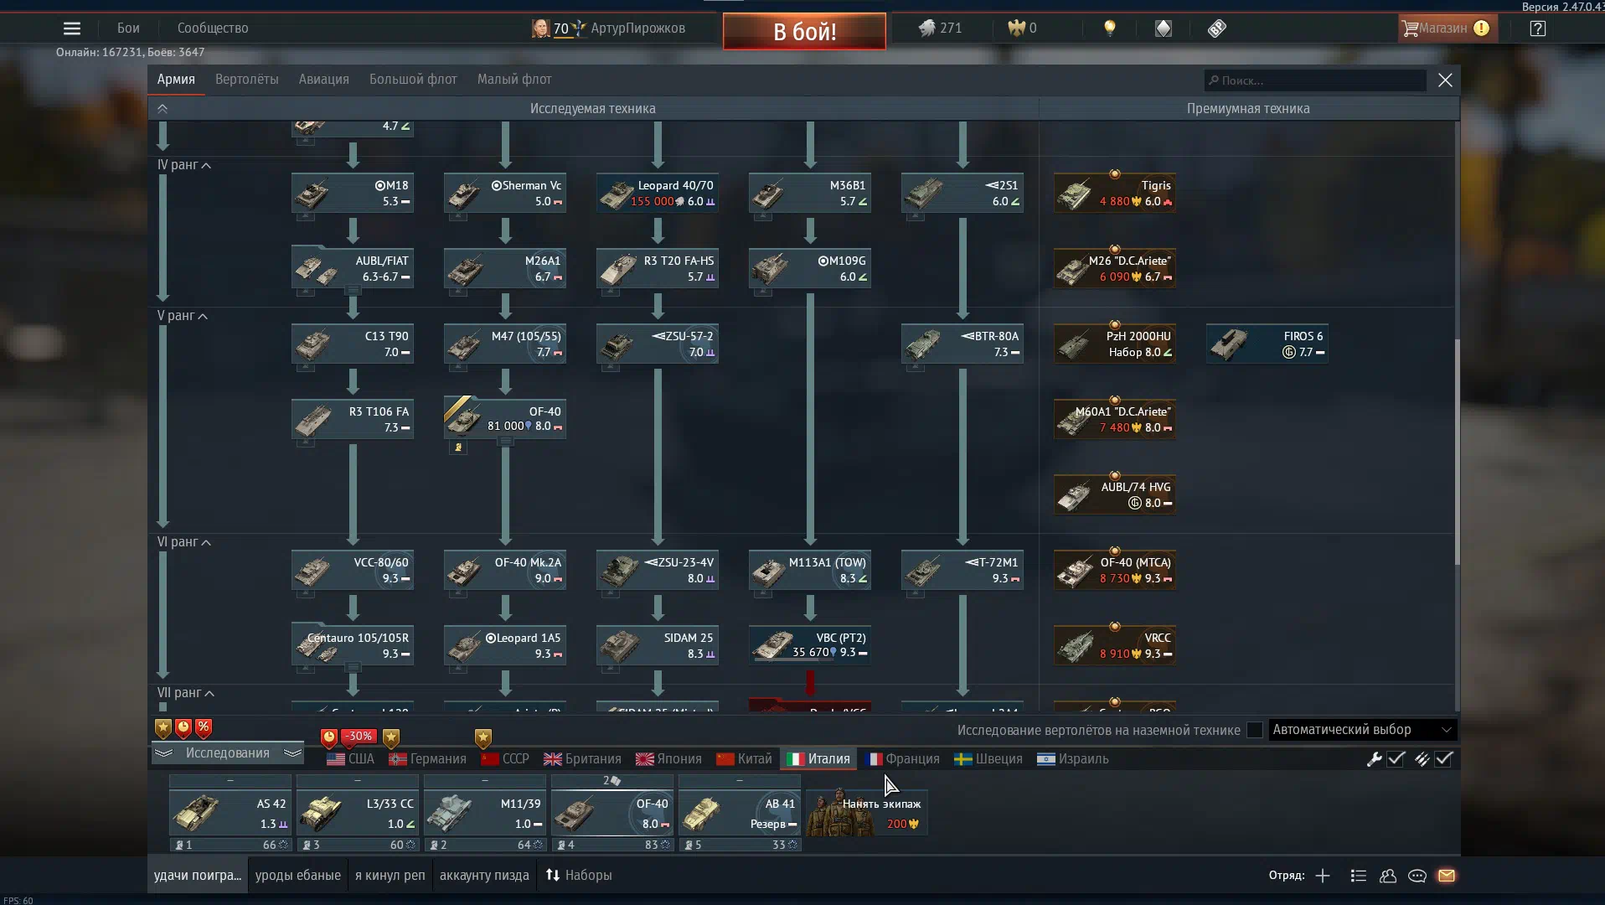The image size is (1605, 905).
Task: Click the left chevrons of Исследования panel
Action: pyautogui.click(x=163, y=753)
